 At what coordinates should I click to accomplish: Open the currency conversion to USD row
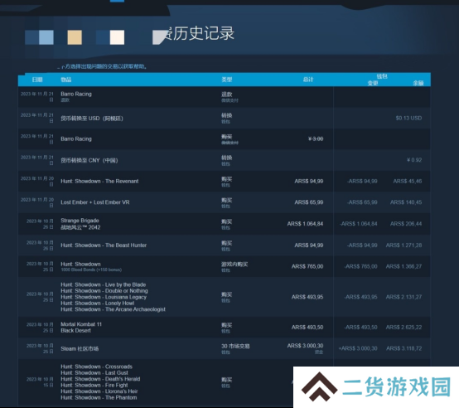pos(225,118)
